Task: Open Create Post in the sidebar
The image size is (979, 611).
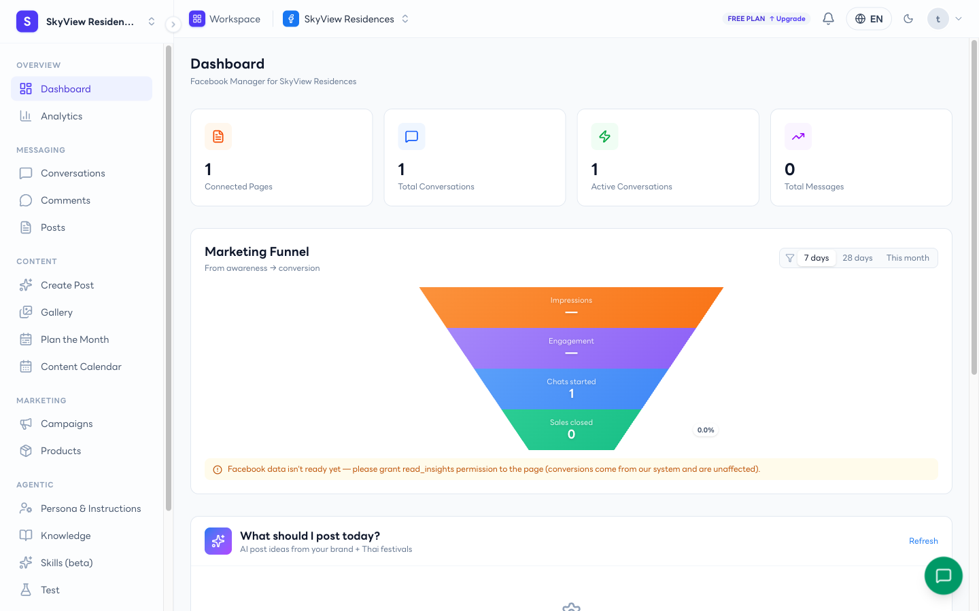Action: 82,285
